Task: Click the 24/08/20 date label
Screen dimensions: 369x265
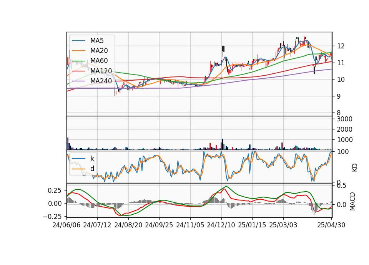Action: (x=128, y=225)
